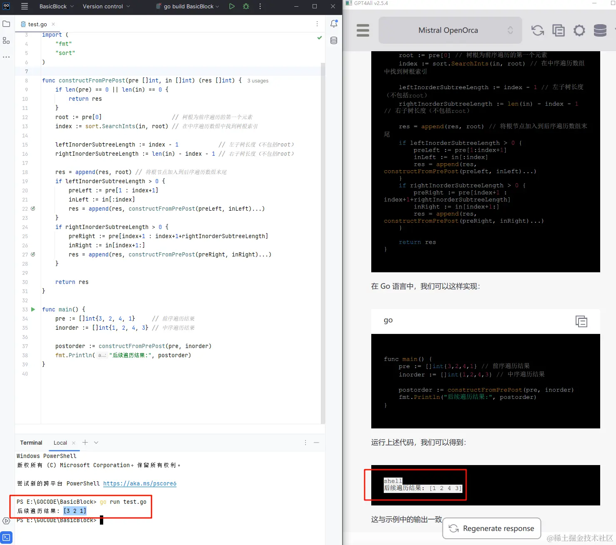Click the recursive call gutter icon on line 27

click(33, 254)
